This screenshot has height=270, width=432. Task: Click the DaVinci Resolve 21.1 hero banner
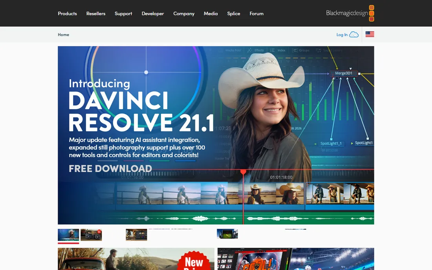[216, 135]
